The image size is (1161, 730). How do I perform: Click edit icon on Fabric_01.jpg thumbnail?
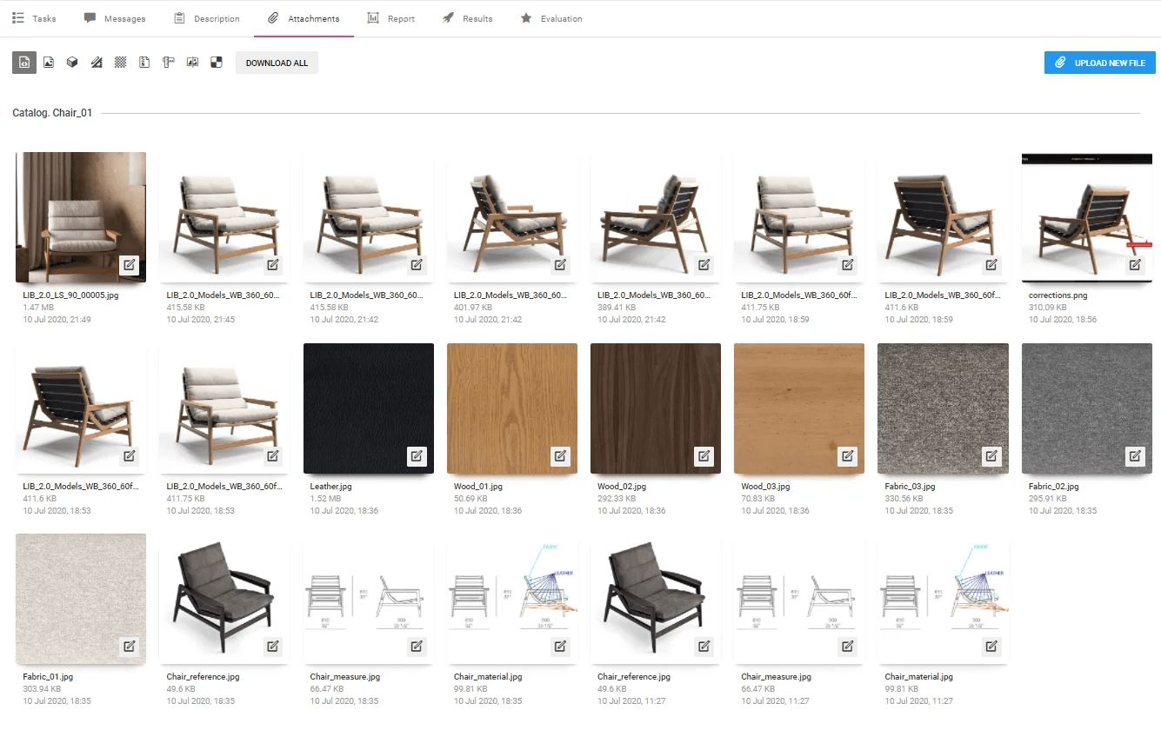[x=129, y=646]
